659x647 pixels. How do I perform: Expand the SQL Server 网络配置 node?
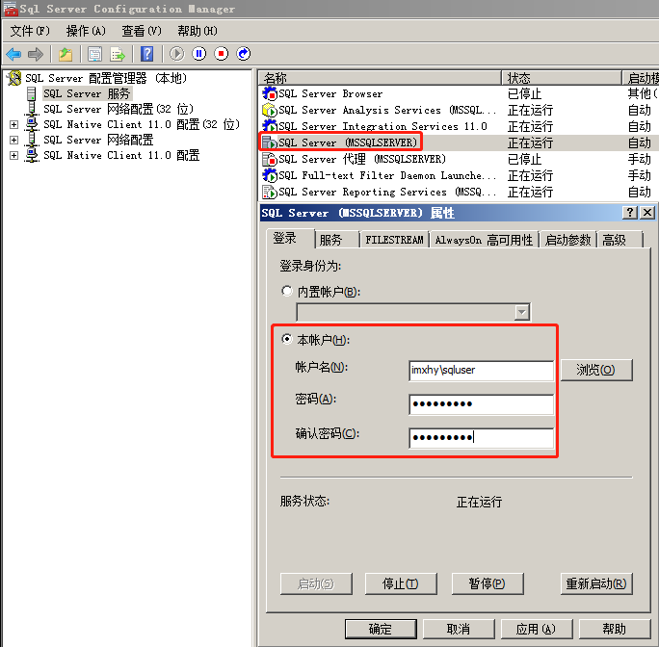13,140
